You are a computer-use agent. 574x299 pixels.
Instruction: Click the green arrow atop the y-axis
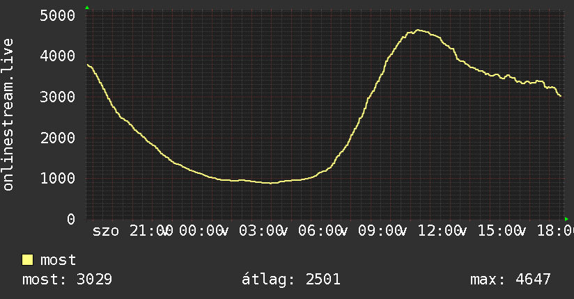pyautogui.click(x=87, y=8)
